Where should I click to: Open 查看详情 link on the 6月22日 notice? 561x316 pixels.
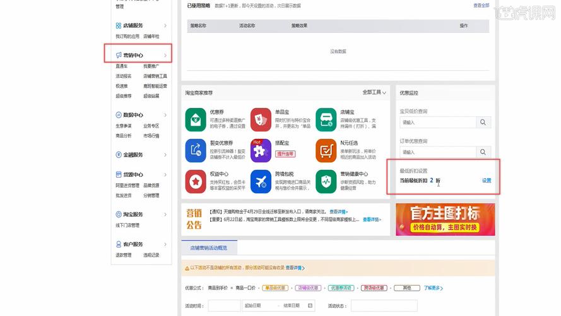pos(372,220)
